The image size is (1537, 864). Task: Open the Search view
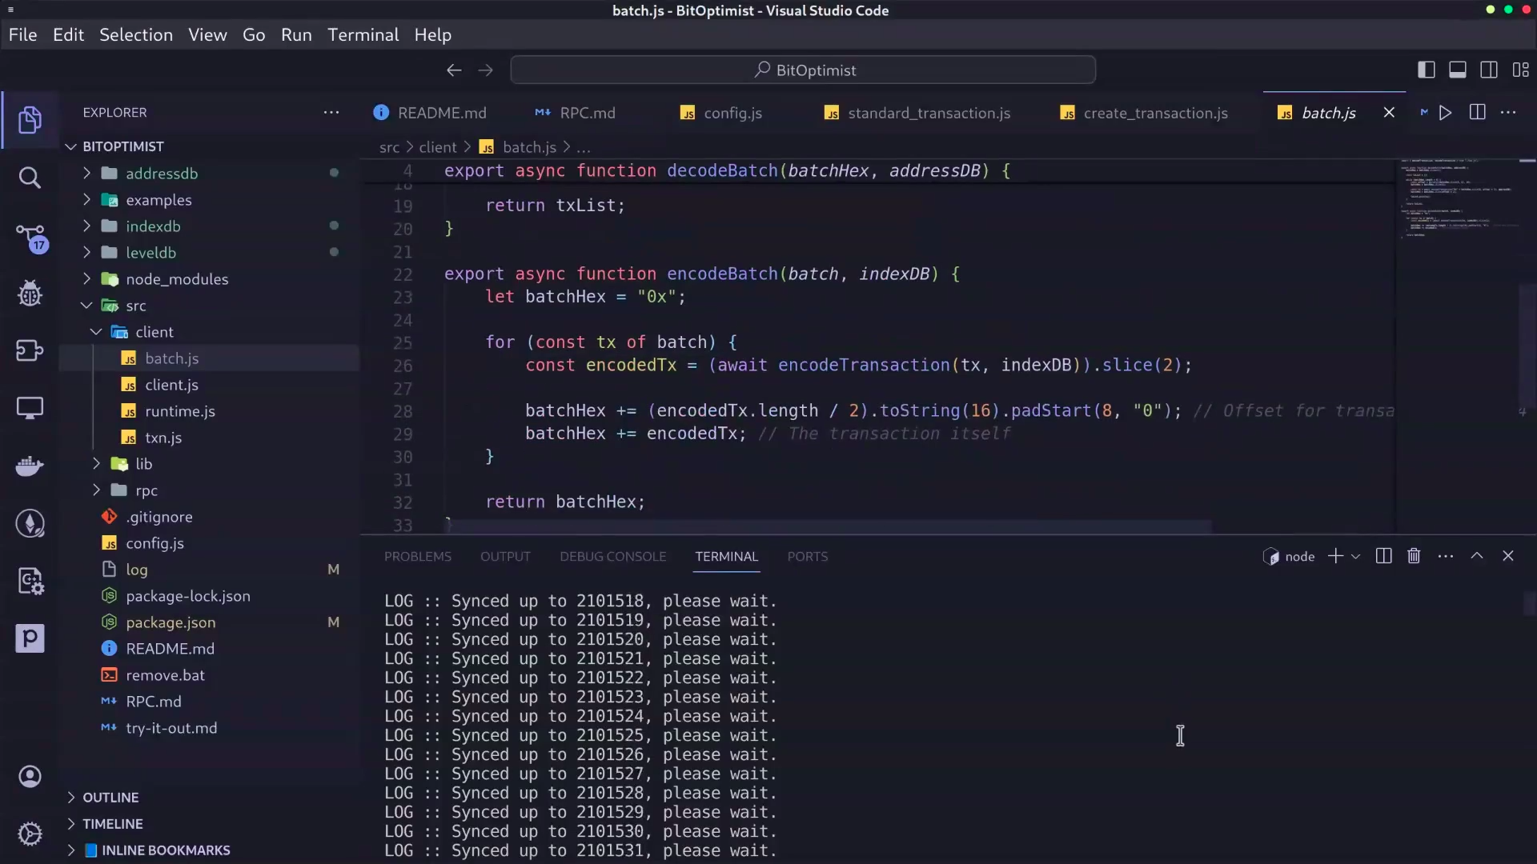coord(30,178)
